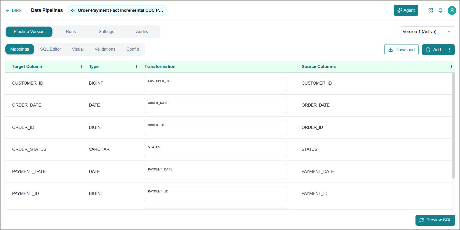Image resolution: width=460 pixels, height=230 pixels.
Task: Click the mappings table vertical scrollbar
Action: (453, 125)
